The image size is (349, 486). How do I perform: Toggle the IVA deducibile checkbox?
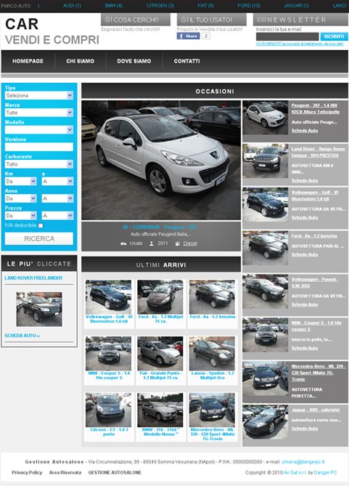41,225
